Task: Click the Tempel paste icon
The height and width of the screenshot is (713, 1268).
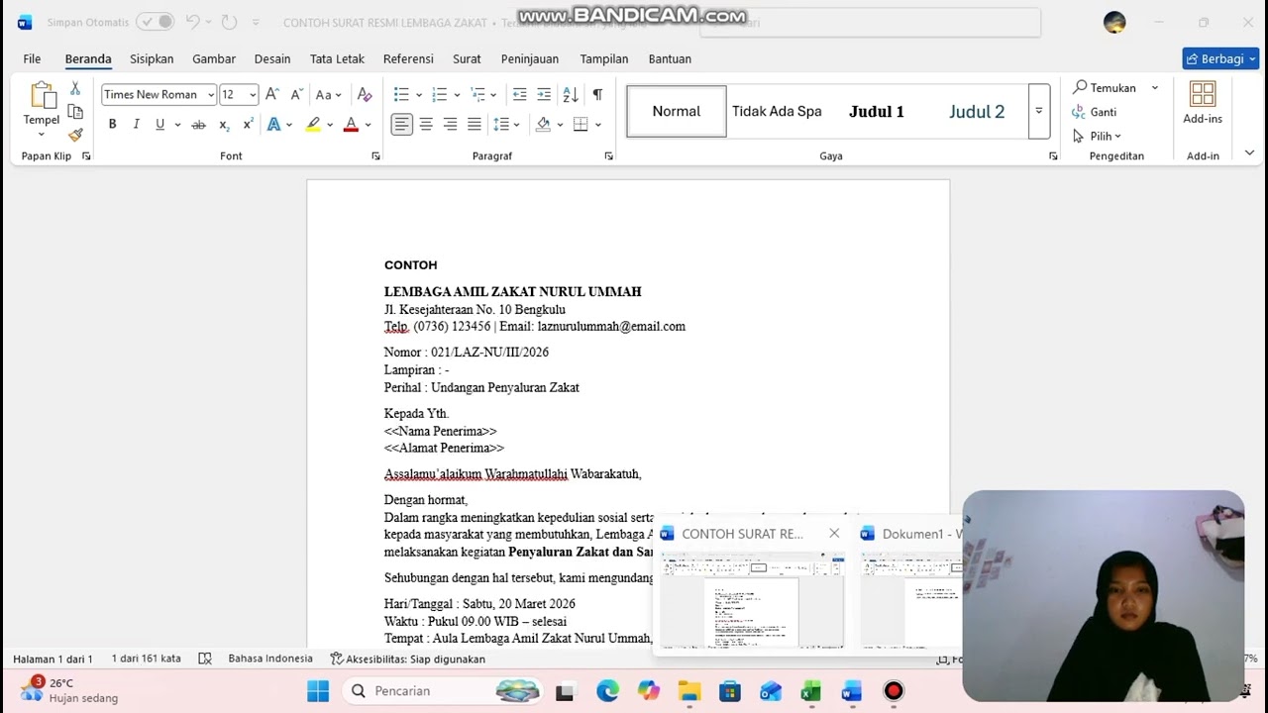Action: point(42,96)
